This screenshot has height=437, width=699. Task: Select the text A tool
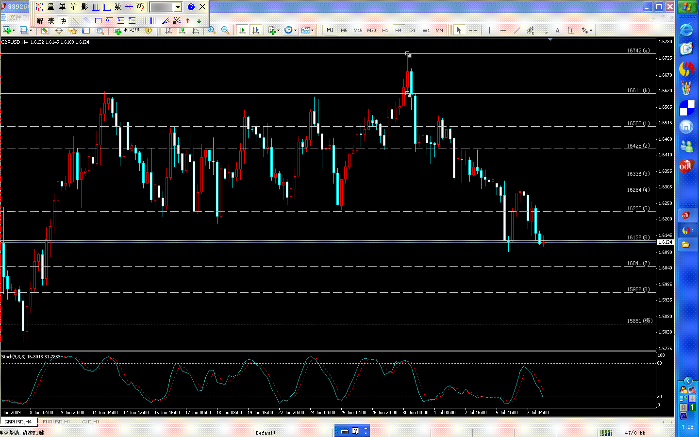tap(557, 30)
